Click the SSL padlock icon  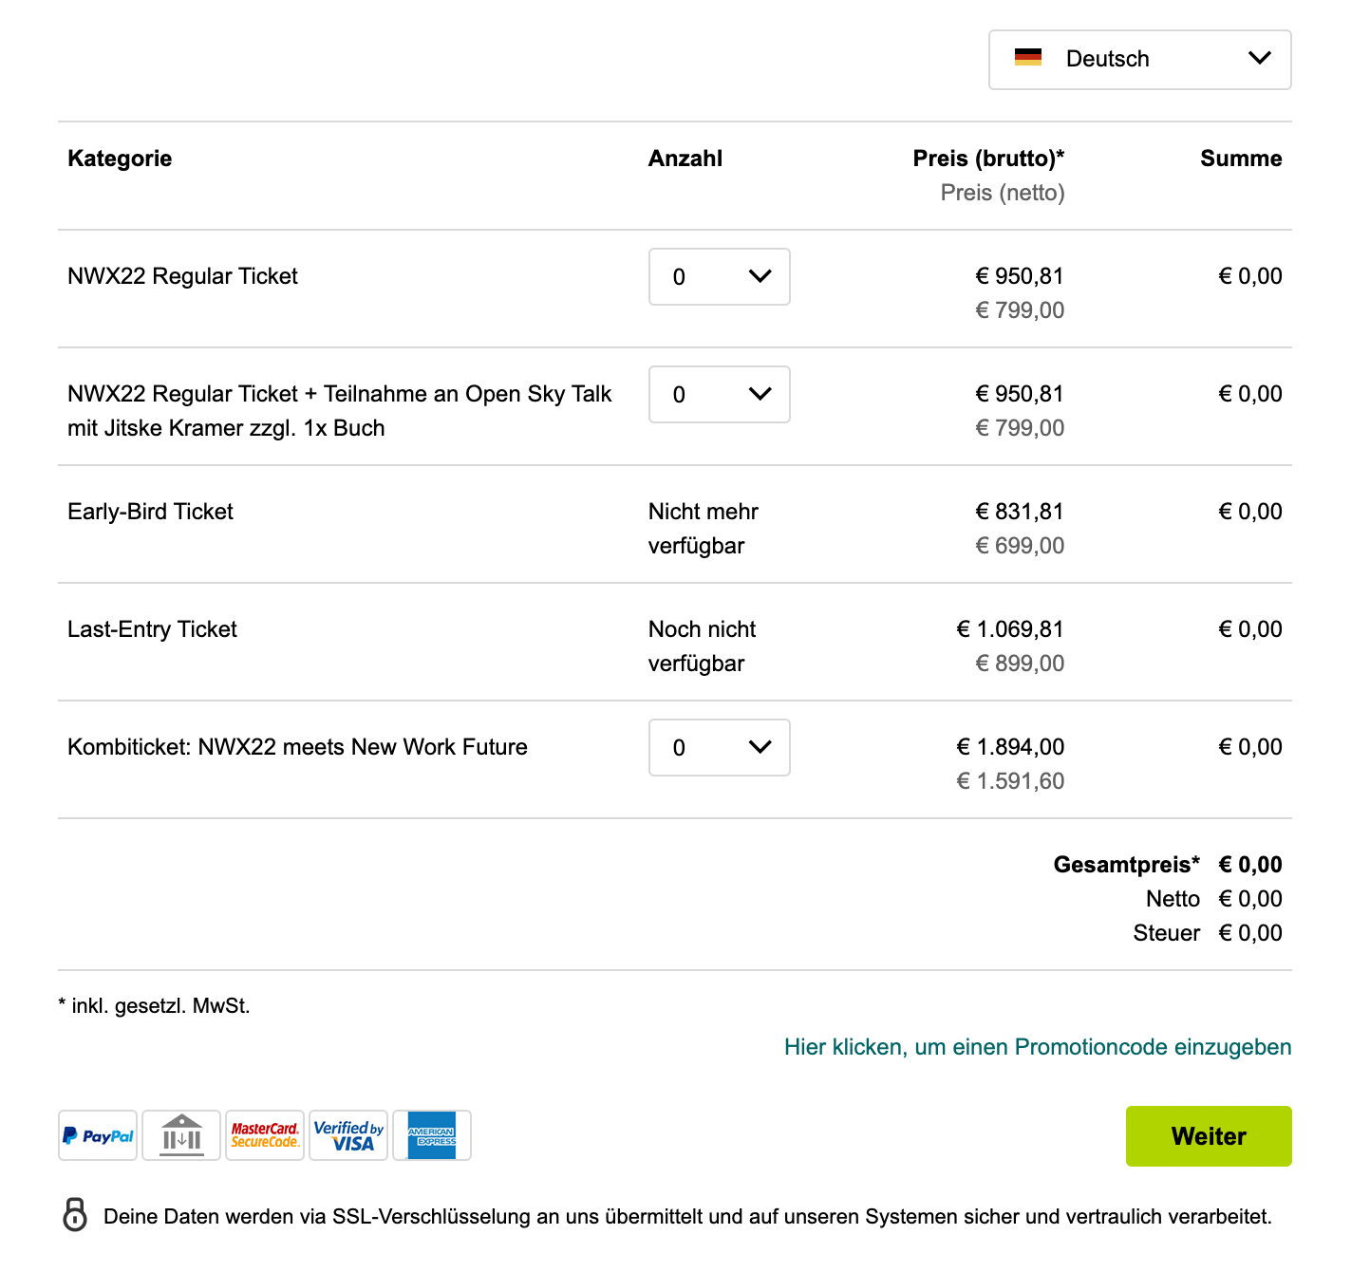75,1214
